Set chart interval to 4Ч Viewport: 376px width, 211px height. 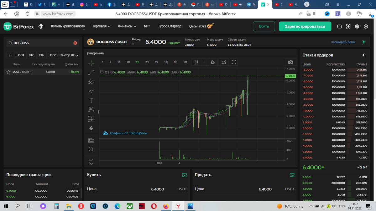coord(156,62)
